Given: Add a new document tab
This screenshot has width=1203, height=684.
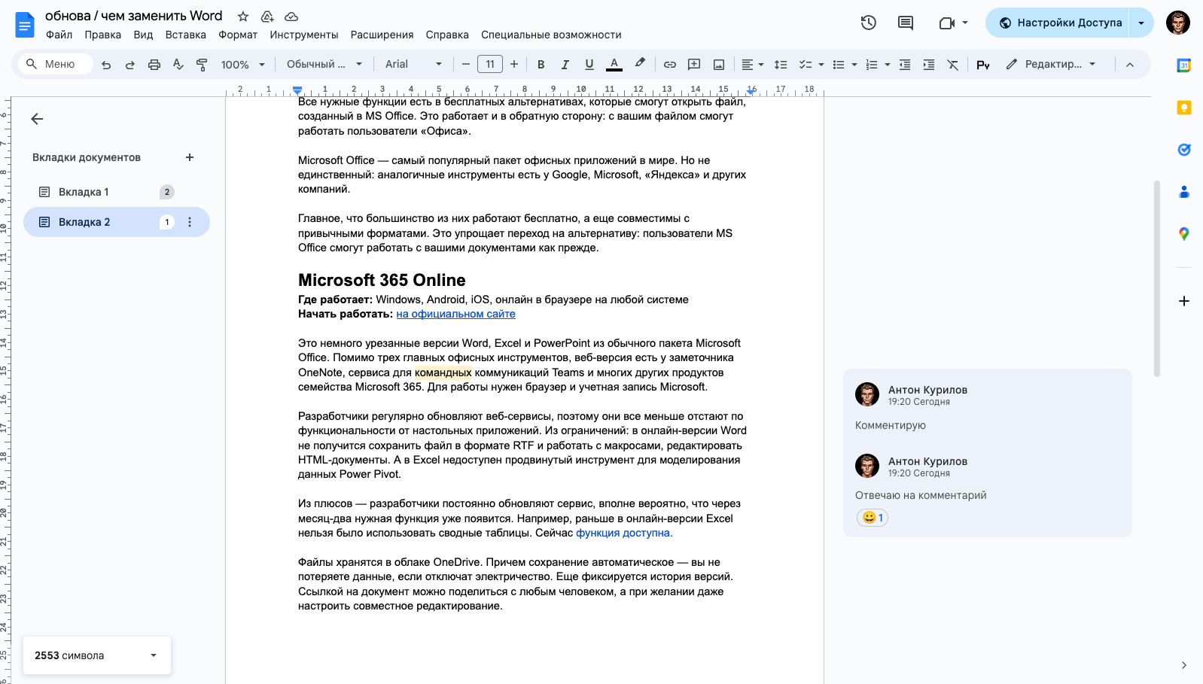Looking at the screenshot, I should [x=190, y=157].
